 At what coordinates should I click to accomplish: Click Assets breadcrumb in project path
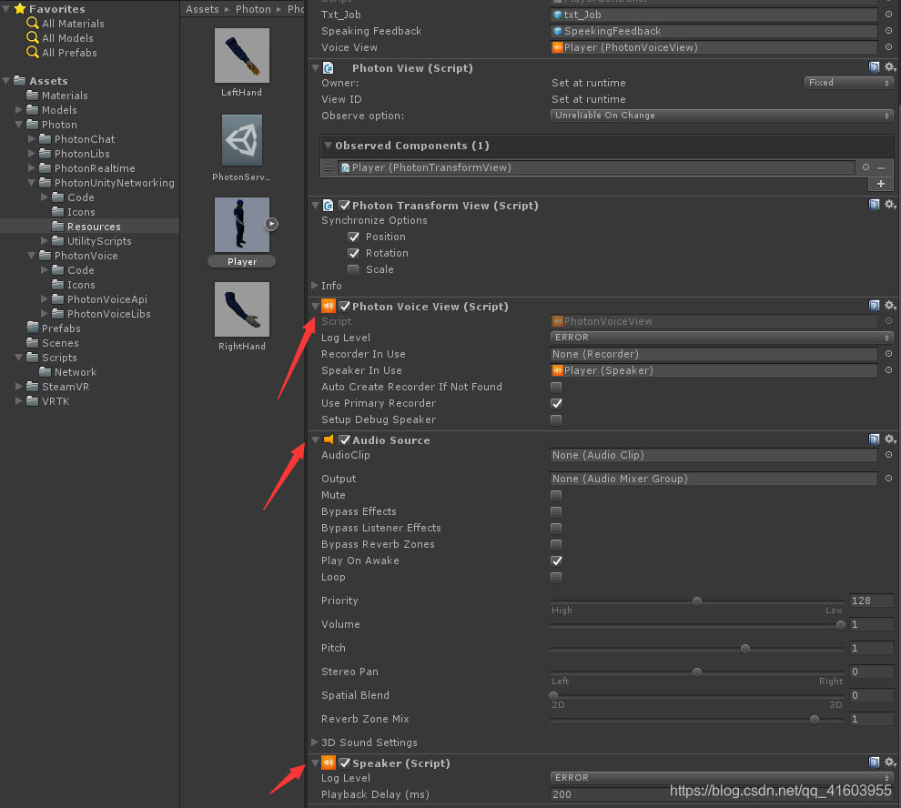tap(202, 9)
